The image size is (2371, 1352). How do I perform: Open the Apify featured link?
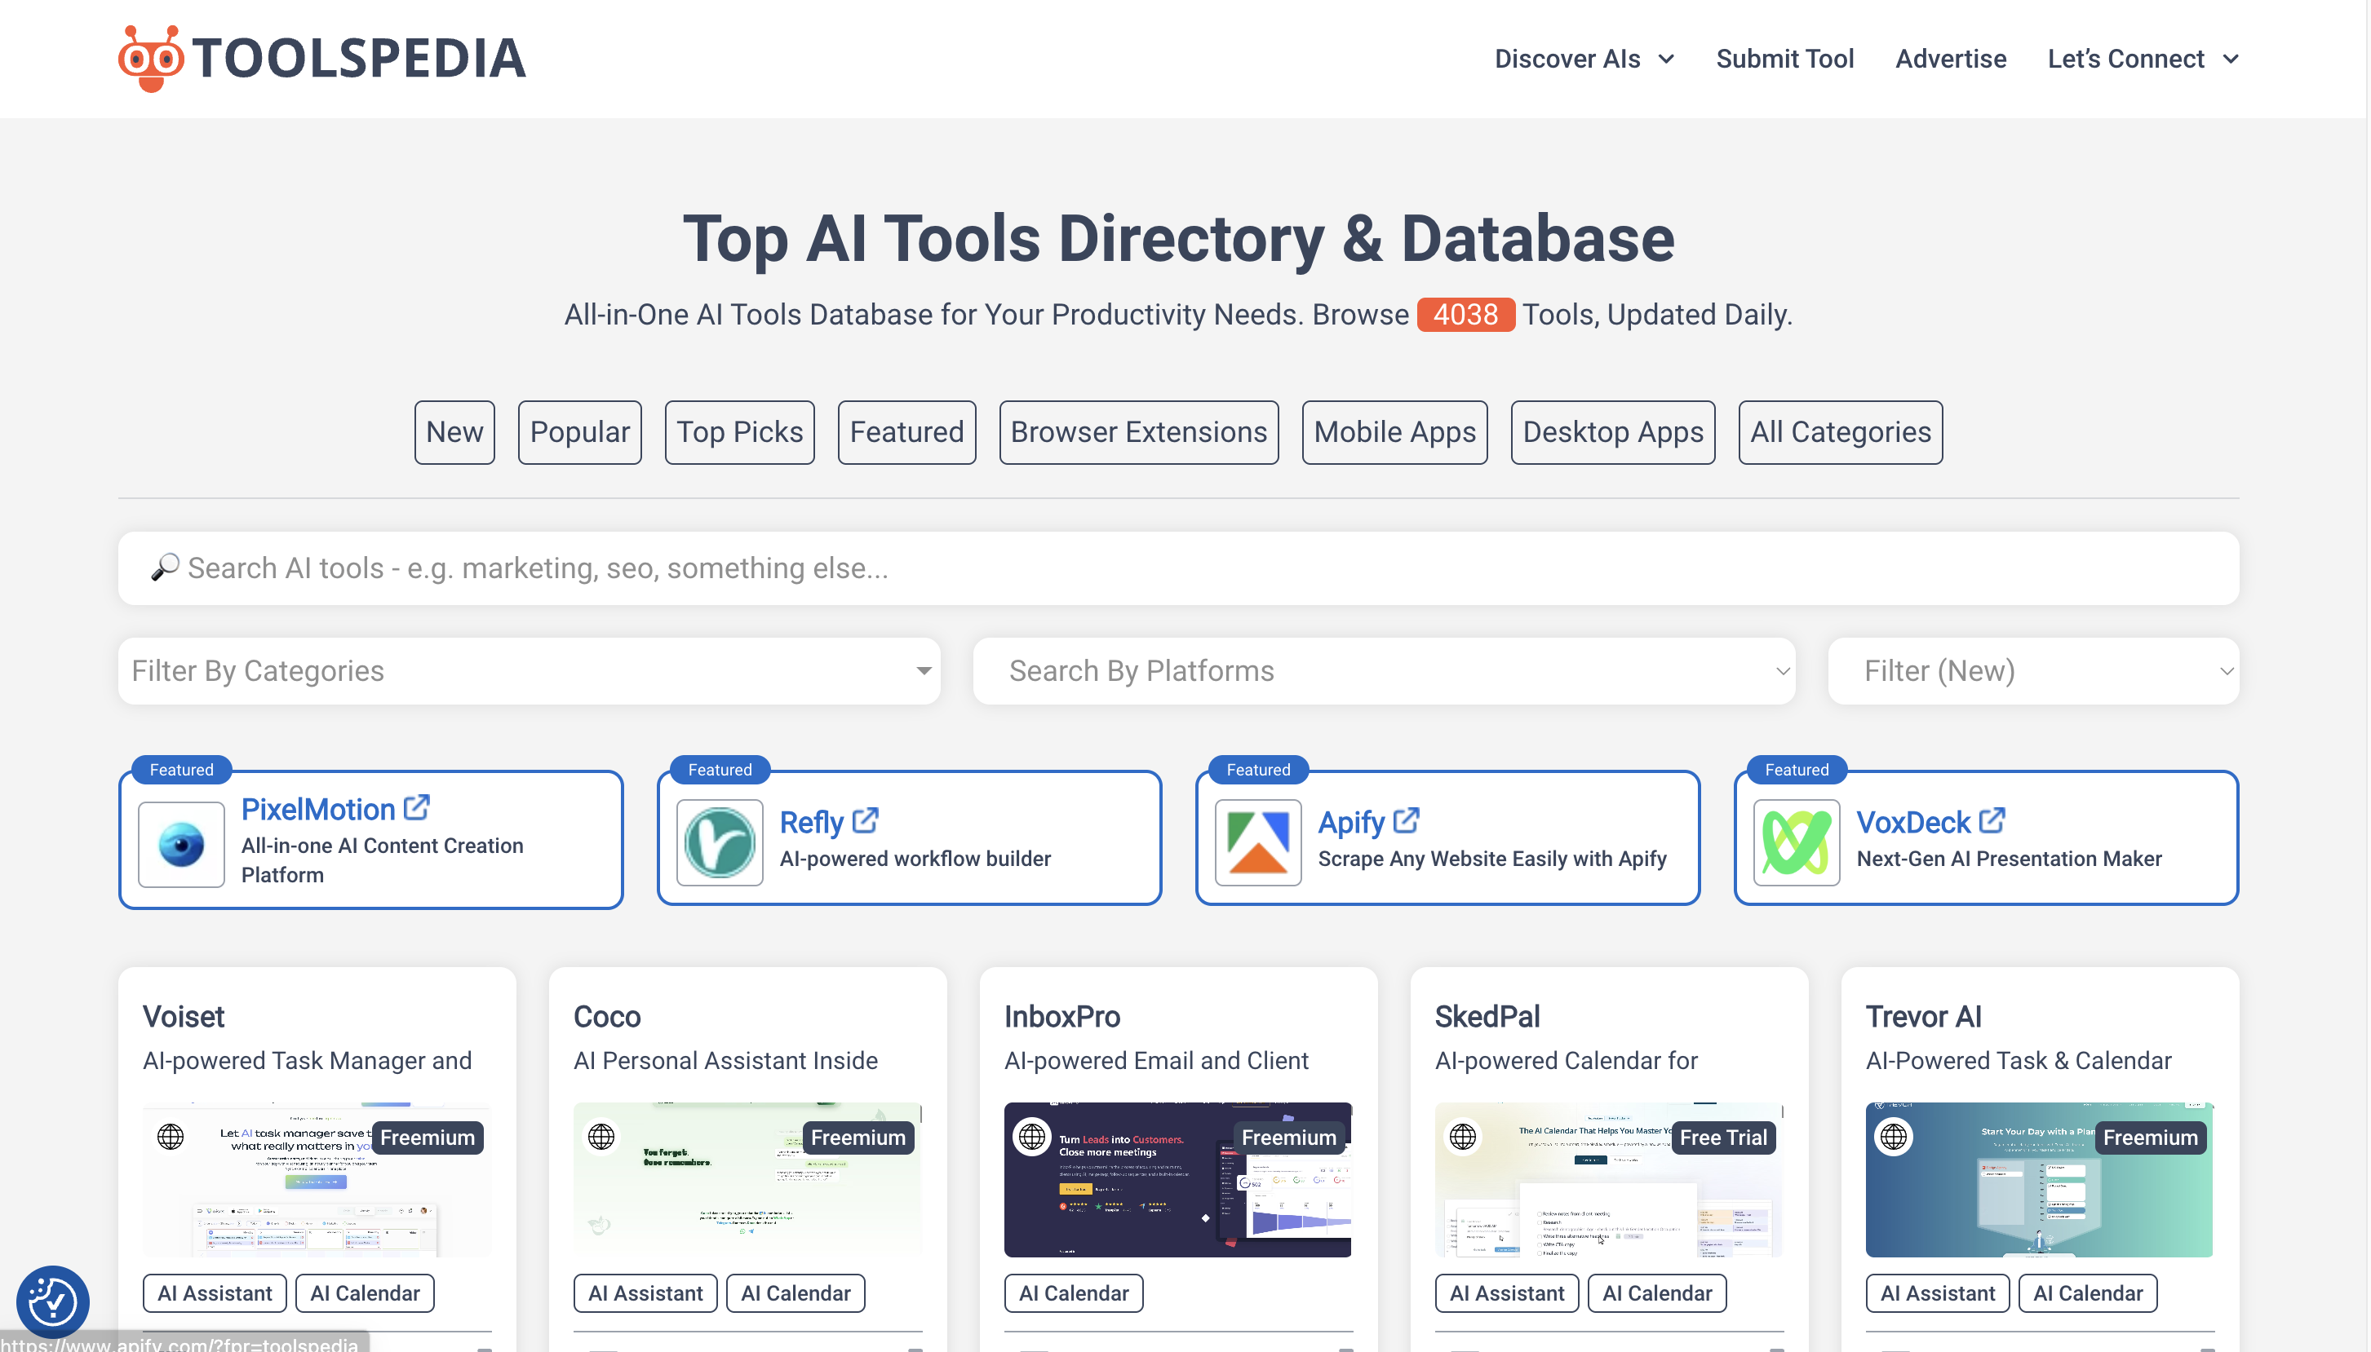point(1351,822)
